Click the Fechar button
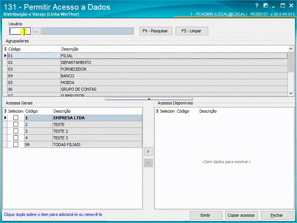This screenshot has width=297, height=223. [x=277, y=215]
